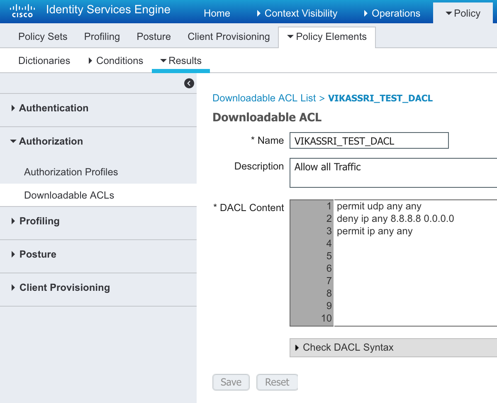Click the Cisco logo icon
The width and height of the screenshot is (497, 403).
coord(22,11)
